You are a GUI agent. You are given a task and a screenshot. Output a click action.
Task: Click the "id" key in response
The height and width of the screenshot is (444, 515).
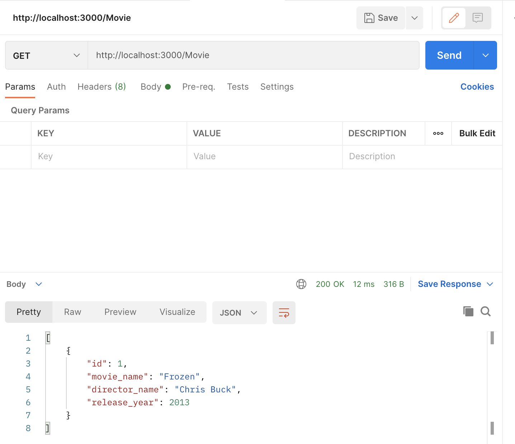(x=97, y=364)
